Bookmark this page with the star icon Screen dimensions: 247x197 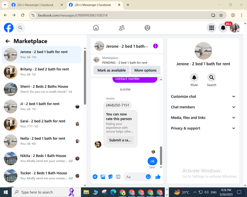[221, 15]
